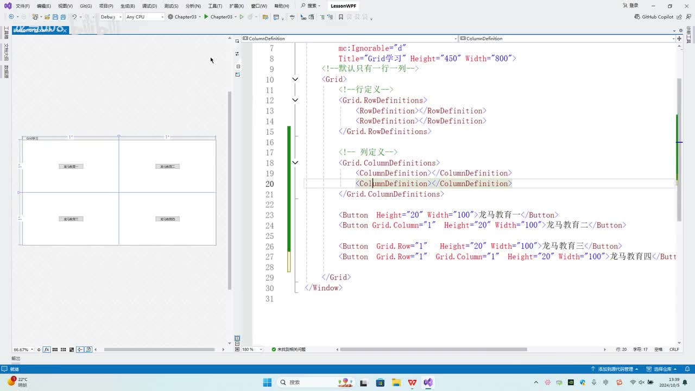695x391 pixels.
Task: Toggle the snap grid display in designer
Action: [55, 350]
